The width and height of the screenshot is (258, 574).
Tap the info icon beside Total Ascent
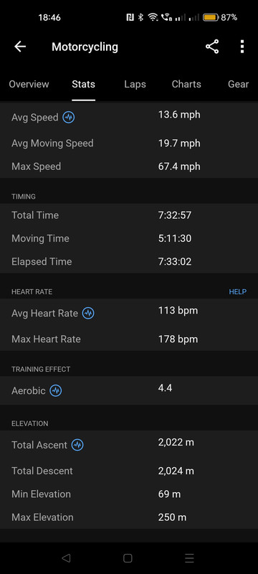(x=77, y=445)
